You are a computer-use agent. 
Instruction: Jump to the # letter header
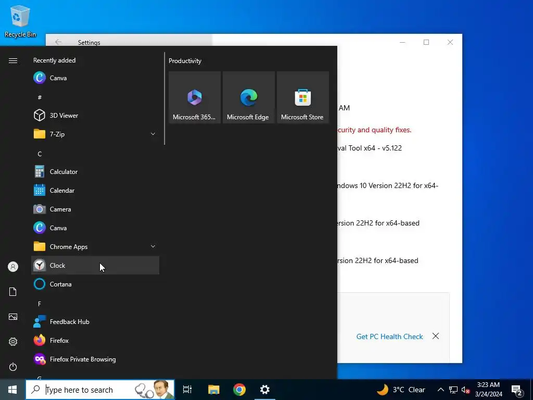(x=40, y=97)
